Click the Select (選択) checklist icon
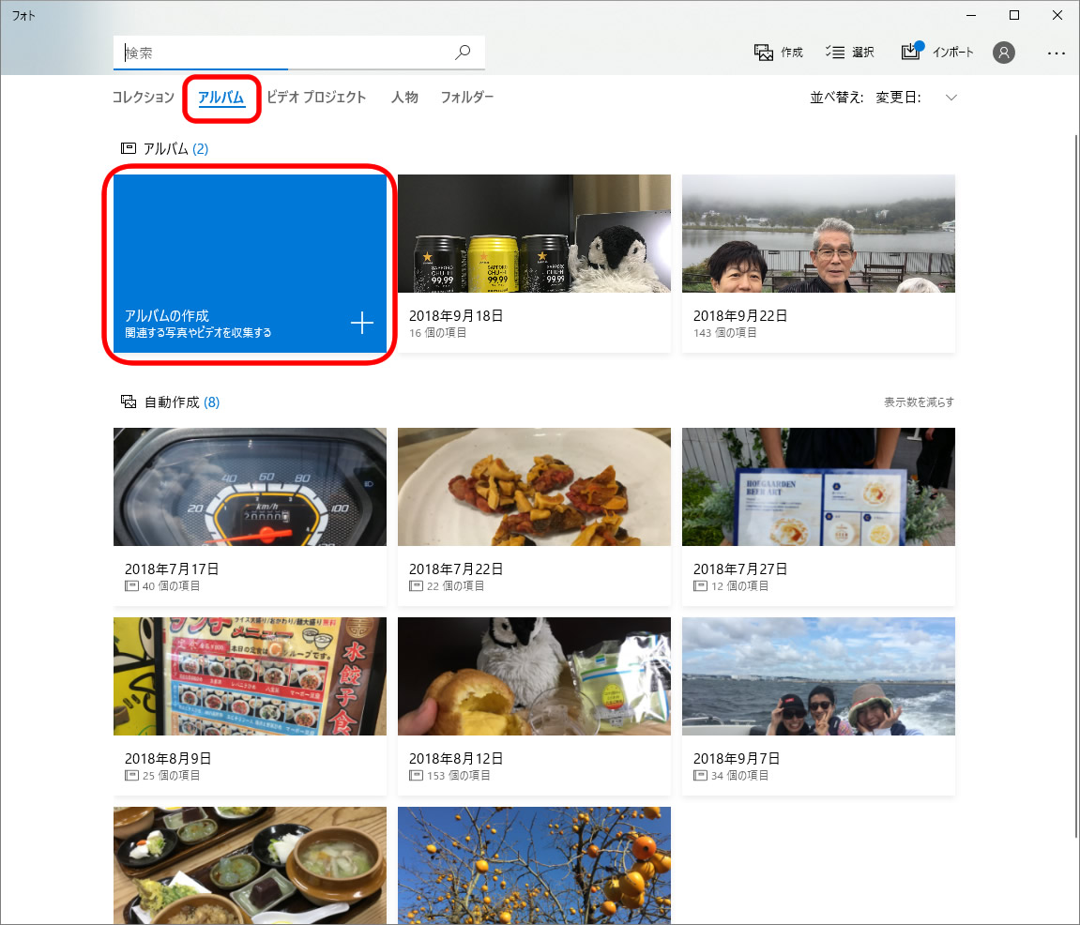This screenshot has height=925, width=1080. click(x=834, y=53)
